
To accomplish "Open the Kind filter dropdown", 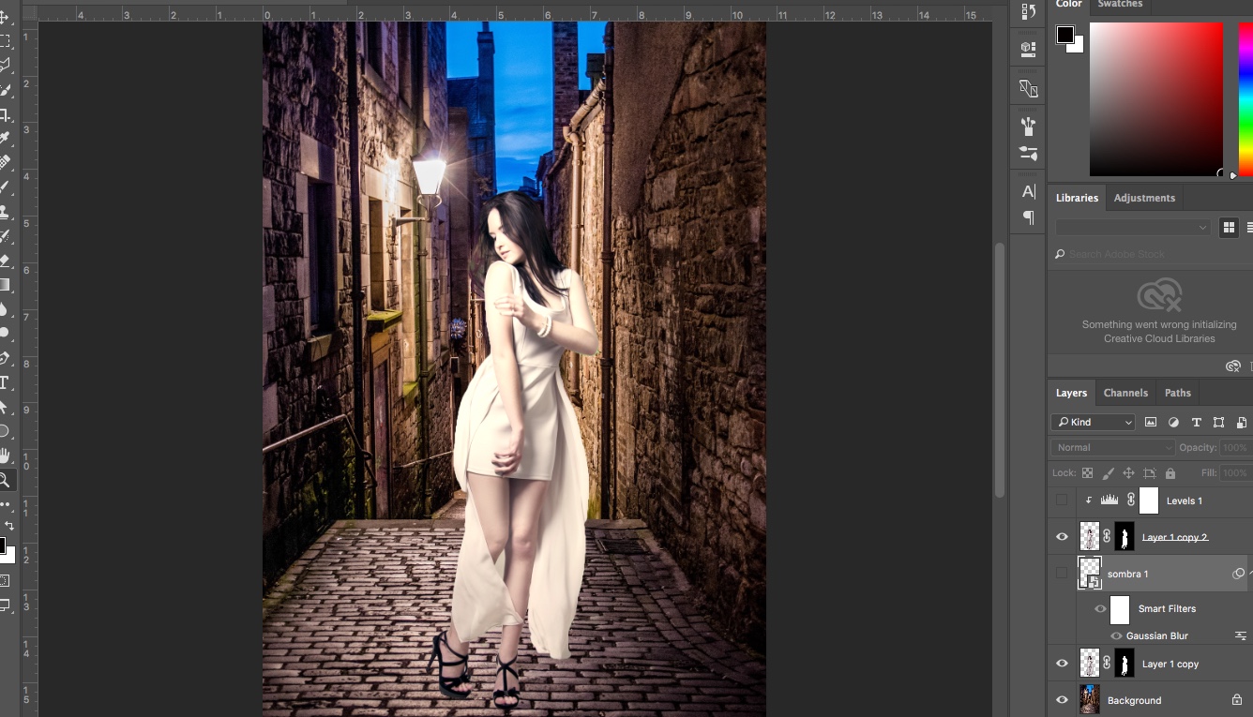I will click(x=1093, y=422).
